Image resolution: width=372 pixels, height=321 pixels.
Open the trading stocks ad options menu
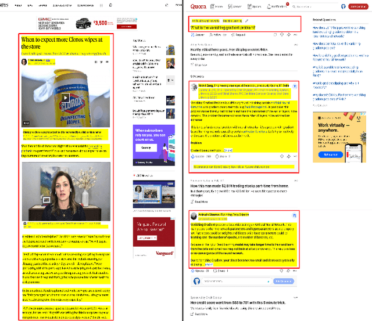(x=296, y=181)
